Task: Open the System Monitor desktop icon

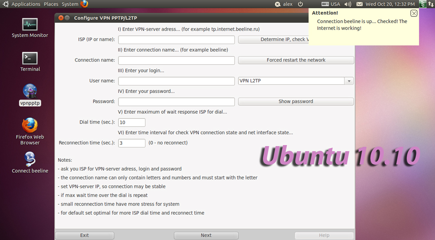Action: tap(30, 28)
